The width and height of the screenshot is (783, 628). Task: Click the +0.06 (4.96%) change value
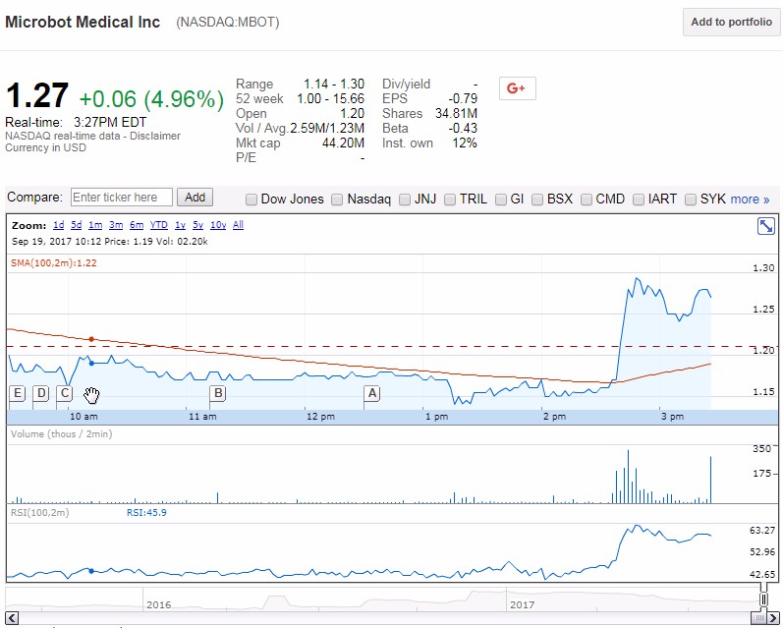pyautogui.click(x=152, y=98)
